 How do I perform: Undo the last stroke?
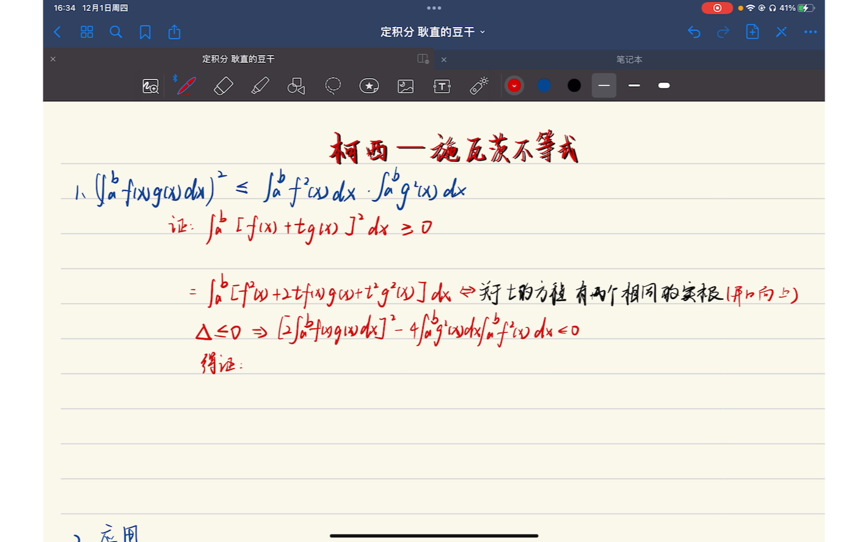pos(694,32)
